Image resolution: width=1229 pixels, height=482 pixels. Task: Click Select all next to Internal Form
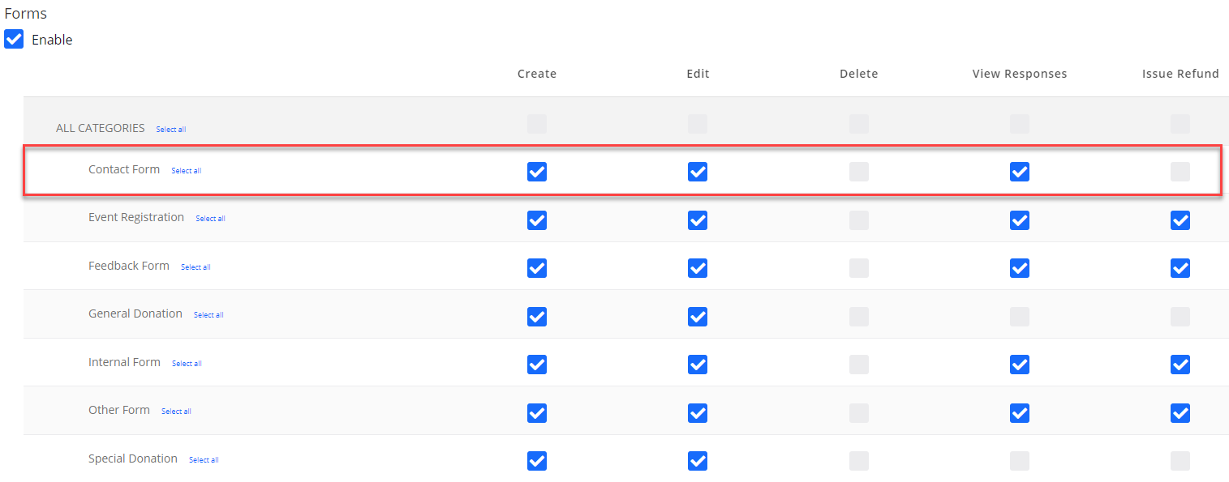pyautogui.click(x=187, y=364)
